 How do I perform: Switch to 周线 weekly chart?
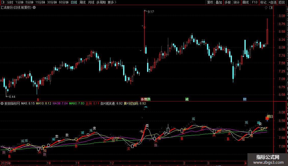83,2
